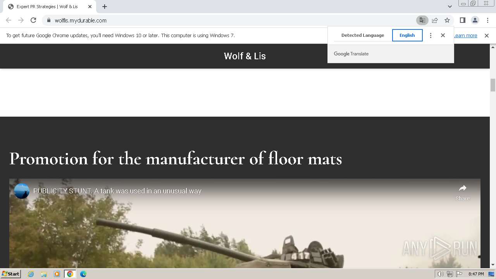Click the browser forward arrow

(21, 20)
